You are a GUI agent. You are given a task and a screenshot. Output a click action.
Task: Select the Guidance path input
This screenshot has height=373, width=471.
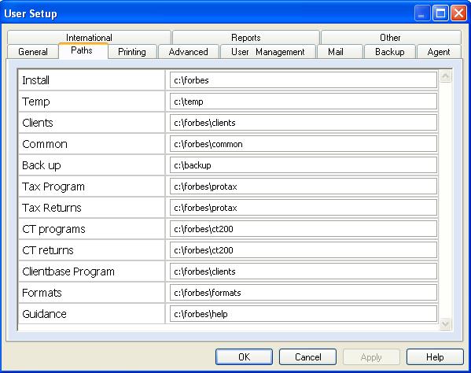304,314
